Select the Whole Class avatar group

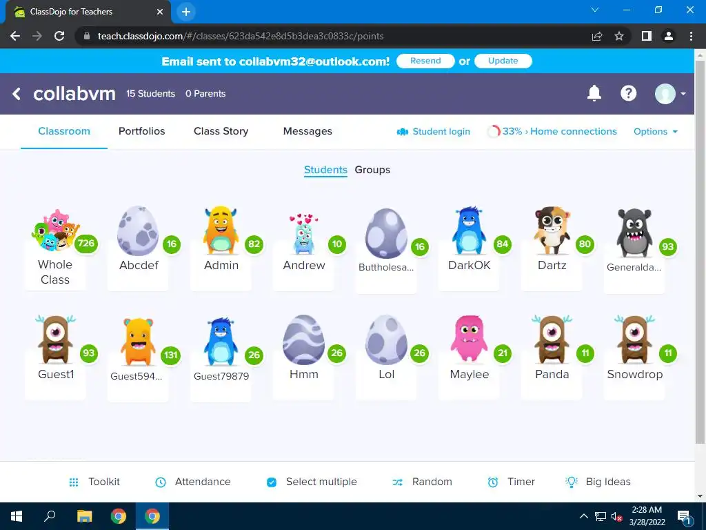(x=55, y=230)
